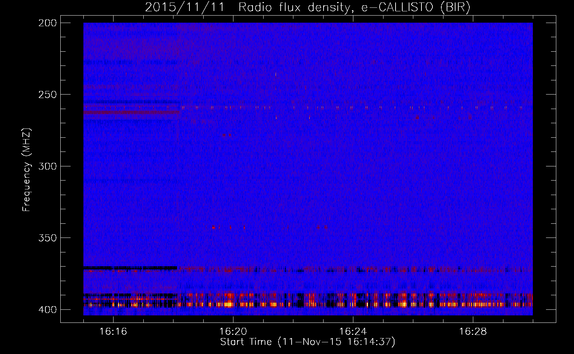This screenshot has width=574, height=354.
Task: Click the 16:28 time tick label
Action: click(x=473, y=331)
